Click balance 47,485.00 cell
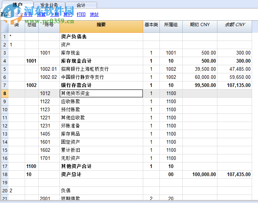 tap(235, 69)
